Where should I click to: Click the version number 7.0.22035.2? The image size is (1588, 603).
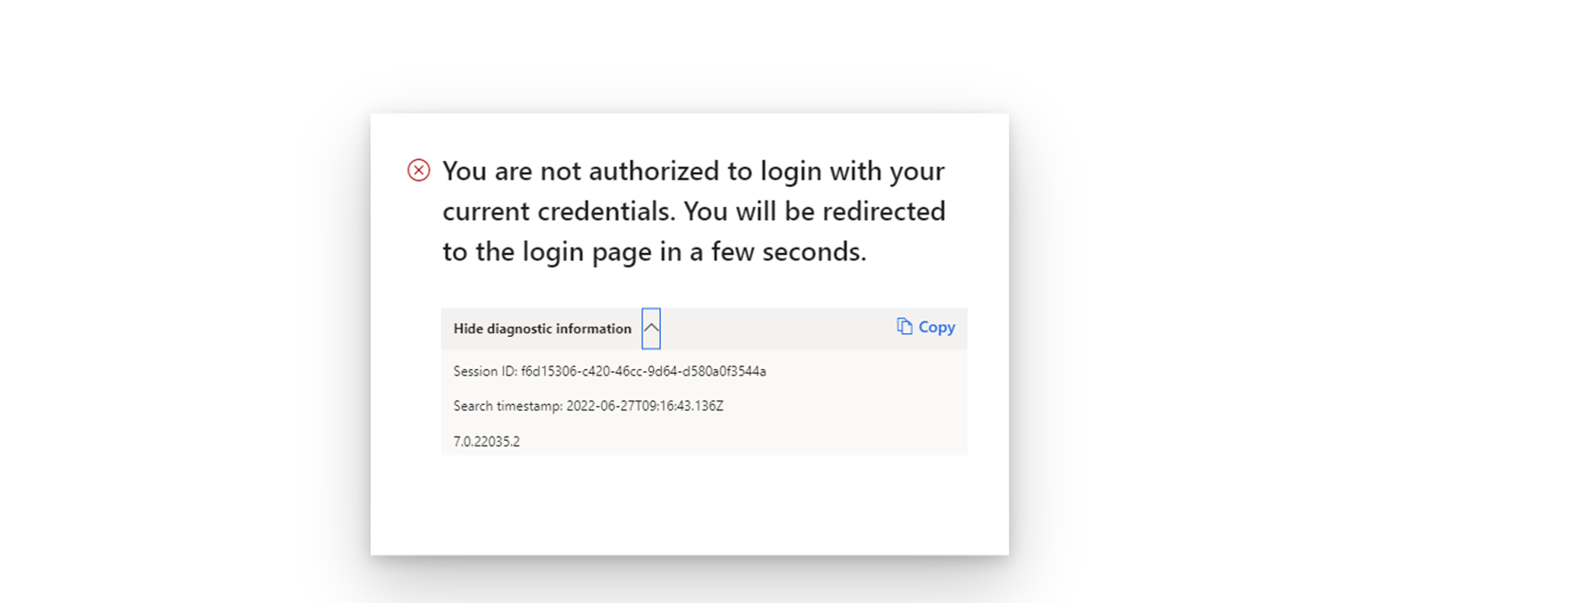486,442
